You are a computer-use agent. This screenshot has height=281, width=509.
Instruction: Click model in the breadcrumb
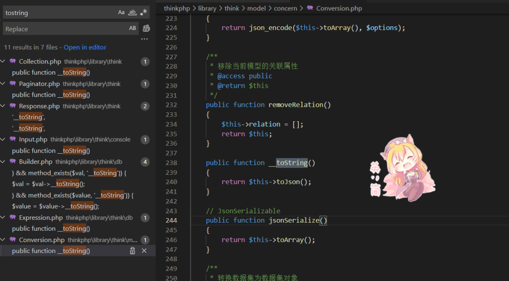(256, 8)
